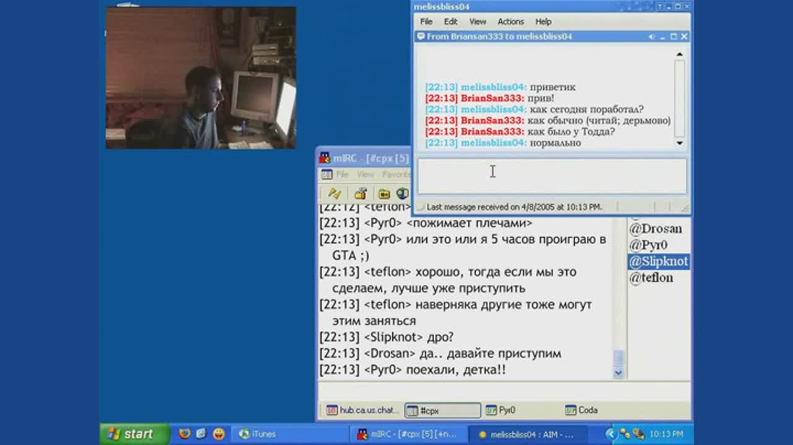
Task: Launch Firefox from the quick launch bar
Action: 185,434
